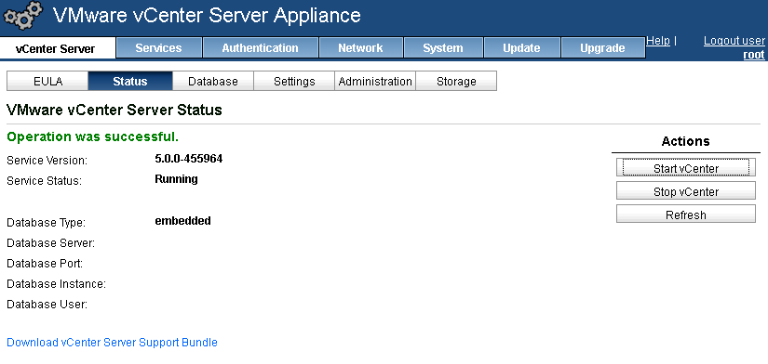Click the Service Version label

(x=47, y=161)
